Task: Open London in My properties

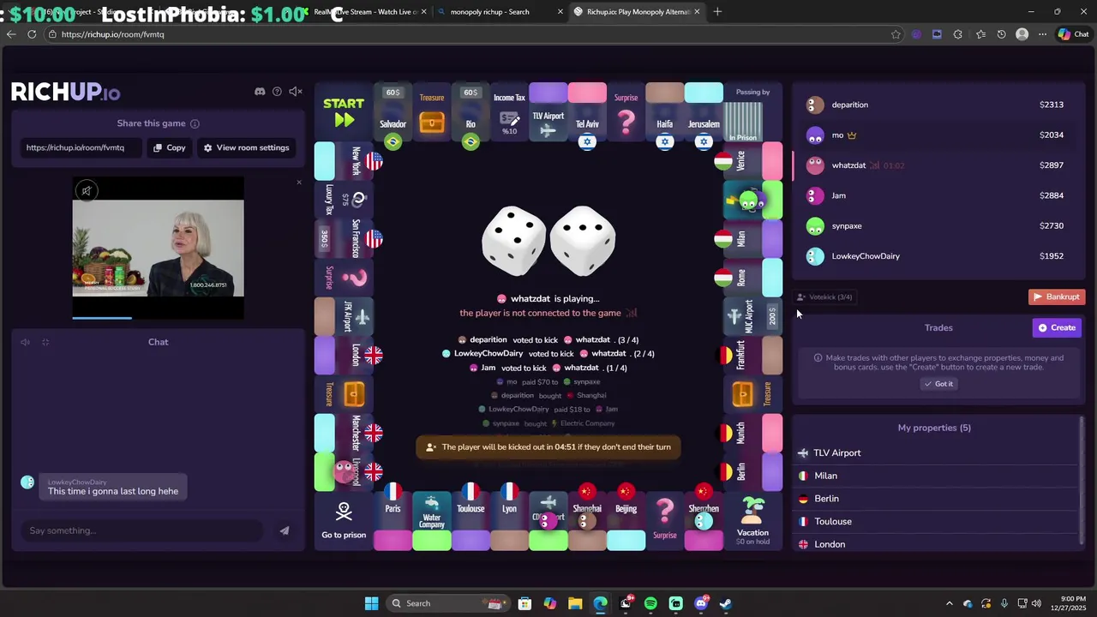Action: click(x=936, y=544)
